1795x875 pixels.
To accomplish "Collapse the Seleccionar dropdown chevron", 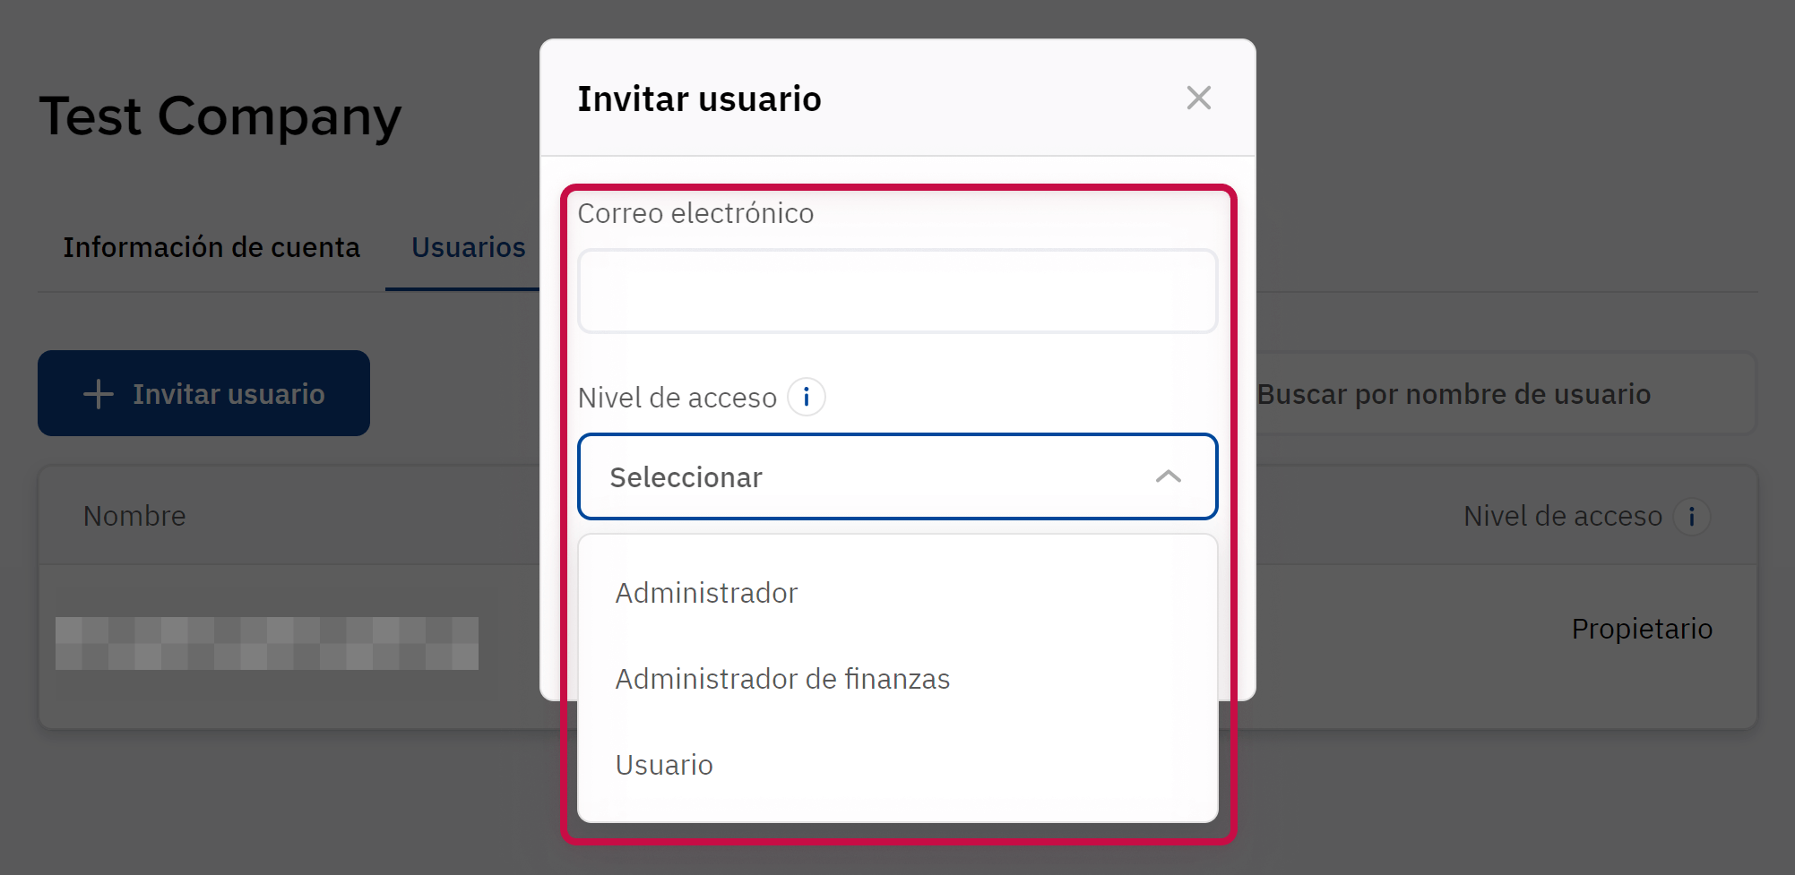I will (1168, 476).
